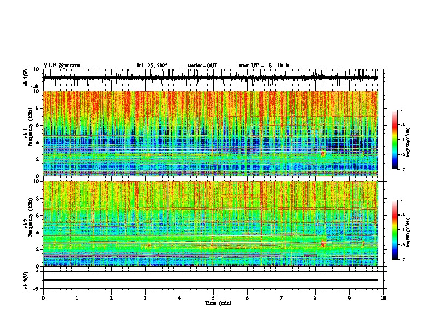Click the "-7" tick on upper color bar

tap(403, 169)
